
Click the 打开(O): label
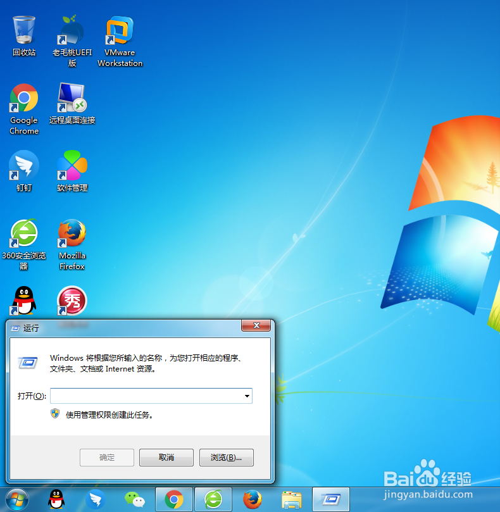pos(32,396)
